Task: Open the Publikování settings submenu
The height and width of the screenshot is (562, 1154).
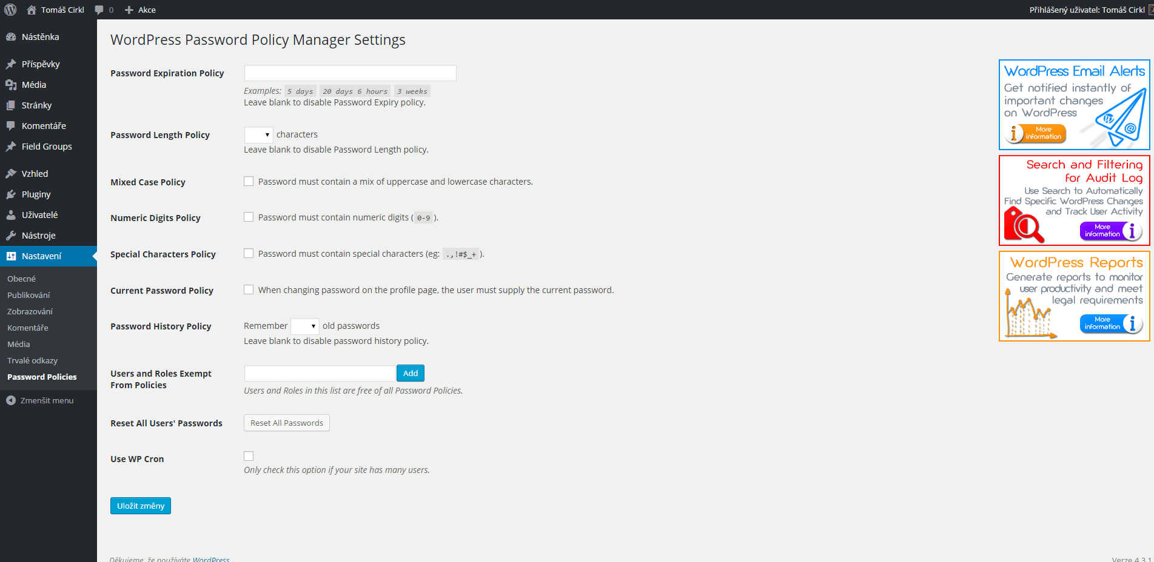Action: pos(29,295)
